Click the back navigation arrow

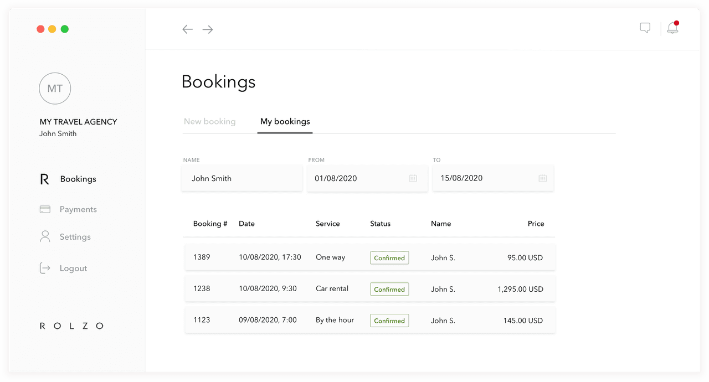[188, 29]
